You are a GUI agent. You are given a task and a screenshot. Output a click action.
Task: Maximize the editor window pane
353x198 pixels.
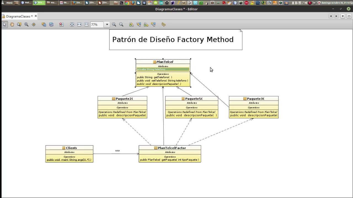pyautogui.click(x=349, y=16)
